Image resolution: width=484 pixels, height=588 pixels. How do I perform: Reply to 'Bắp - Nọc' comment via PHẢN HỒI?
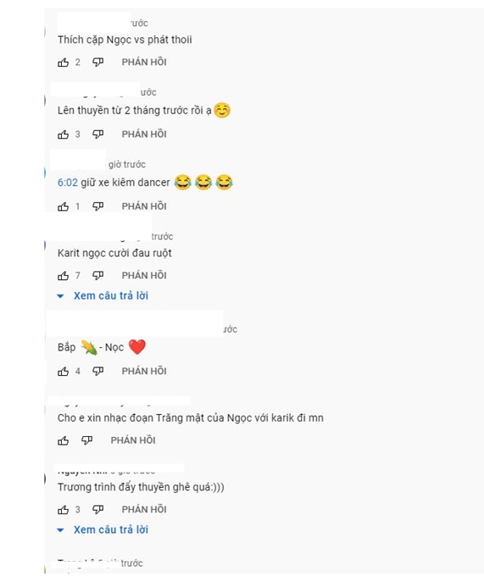[x=144, y=372]
